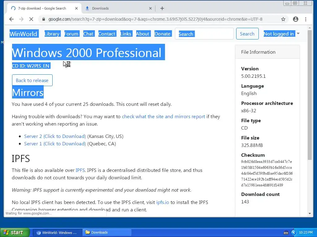Open the Donate menu item
The image size is (317, 237).
click(163, 34)
